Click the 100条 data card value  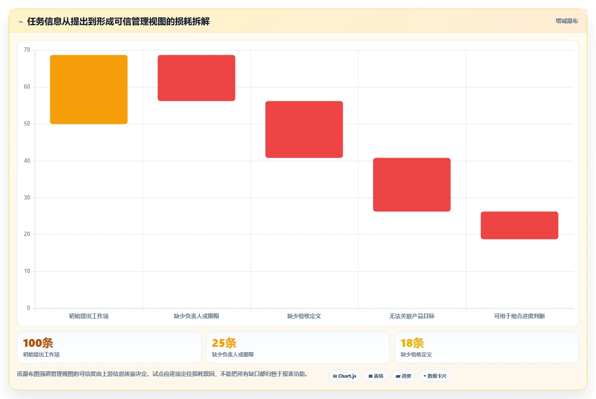38,343
